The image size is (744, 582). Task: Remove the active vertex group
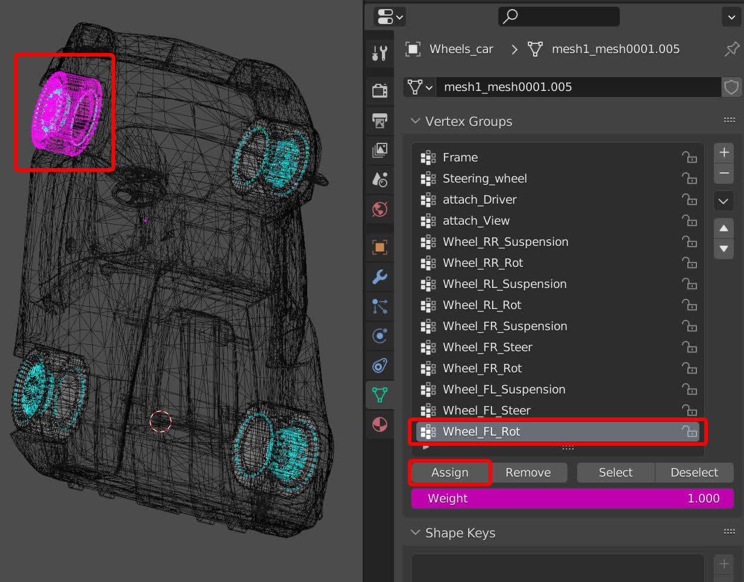724,174
